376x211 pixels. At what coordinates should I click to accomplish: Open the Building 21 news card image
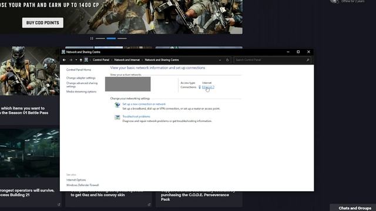(x=30, y=152)
